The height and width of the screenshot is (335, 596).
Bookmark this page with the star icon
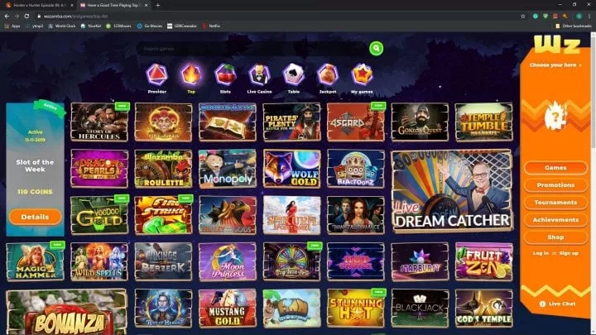pos(523,16)
